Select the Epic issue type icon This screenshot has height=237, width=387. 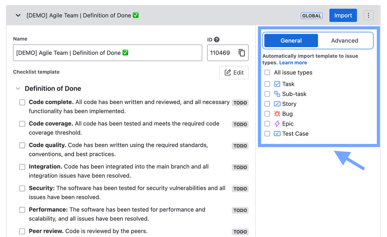pos(277,124)
